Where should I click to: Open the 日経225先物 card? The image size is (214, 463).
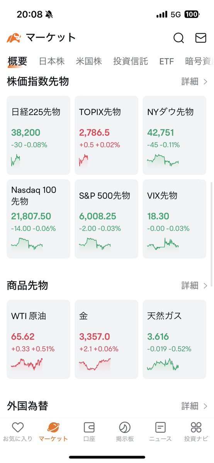point(38,135)
